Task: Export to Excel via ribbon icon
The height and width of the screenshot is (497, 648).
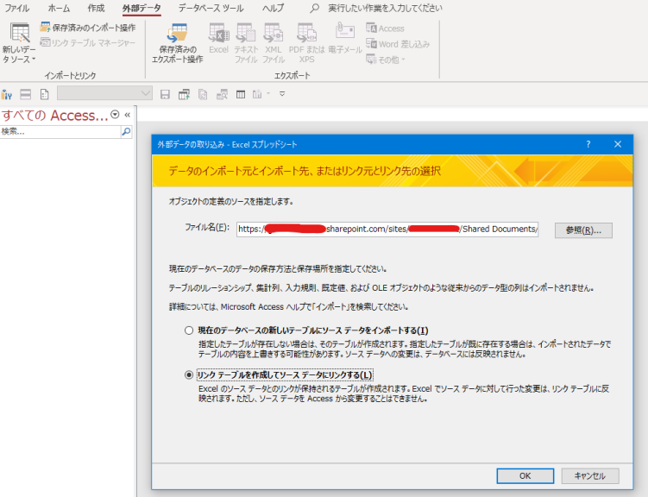Action: tap(218, 39)
